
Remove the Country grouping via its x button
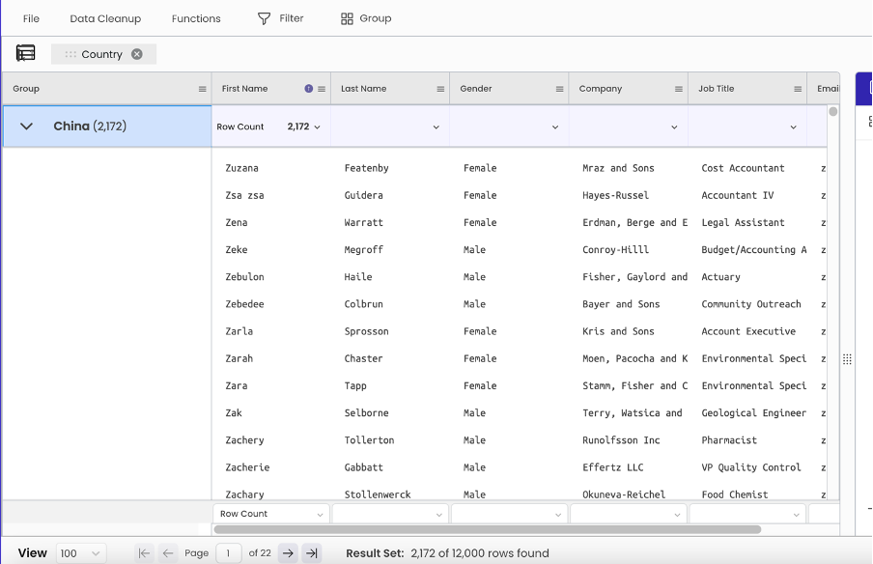(136, 53)
